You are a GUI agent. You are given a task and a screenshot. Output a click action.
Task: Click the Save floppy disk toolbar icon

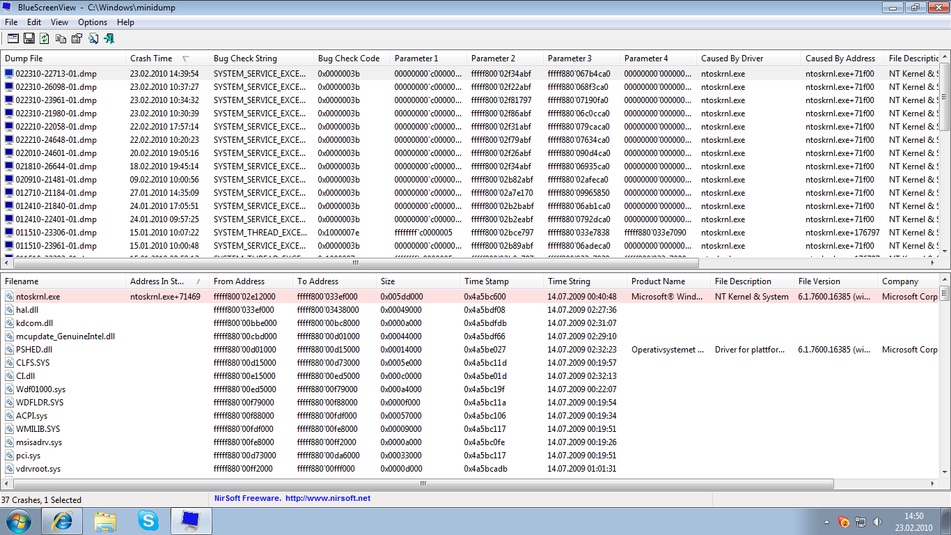(x=29, y=38)
